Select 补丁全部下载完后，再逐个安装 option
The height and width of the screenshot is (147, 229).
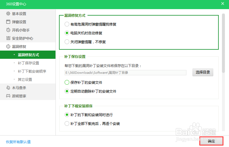(x=67, y=123)
